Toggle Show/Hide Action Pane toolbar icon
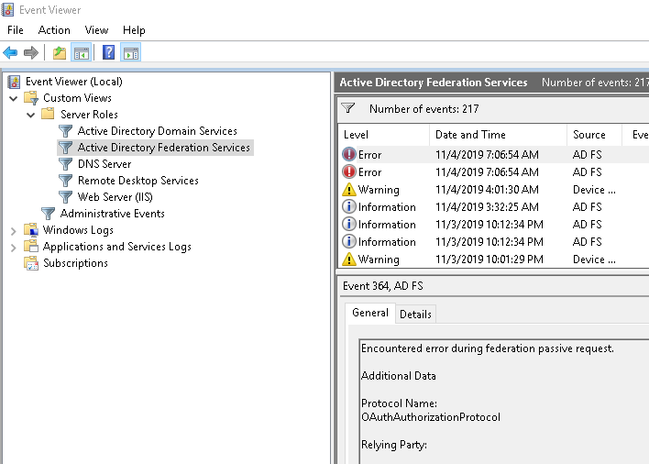This screenshot has width=649, height=464. (x=131, y=53)
